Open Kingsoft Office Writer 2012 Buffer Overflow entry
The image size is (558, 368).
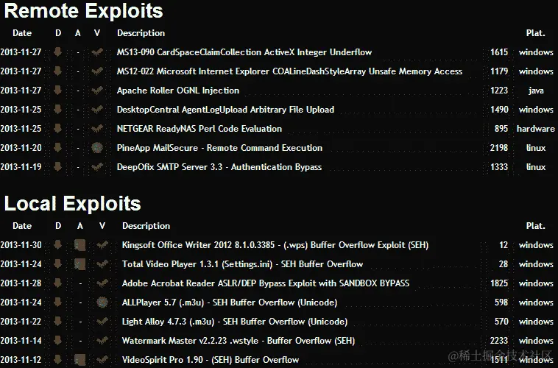pyautogui.click(x=275, y=245)
